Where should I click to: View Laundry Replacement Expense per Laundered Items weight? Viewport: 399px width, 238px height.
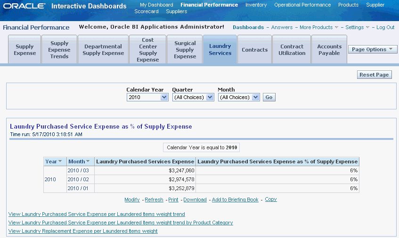click(83, 231)
